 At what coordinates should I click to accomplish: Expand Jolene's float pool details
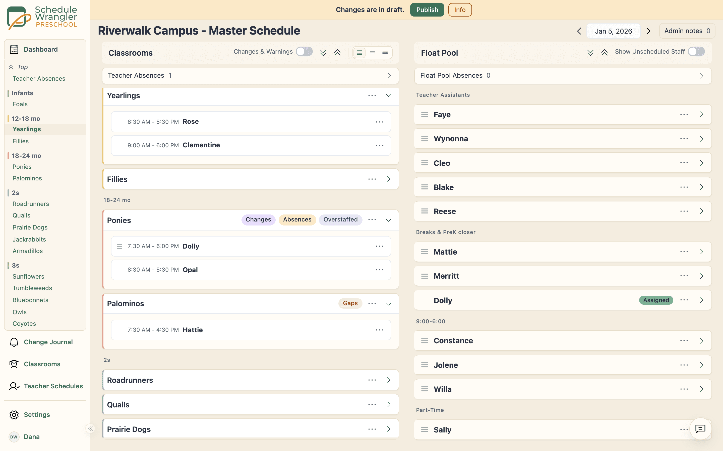coord(701,365)
